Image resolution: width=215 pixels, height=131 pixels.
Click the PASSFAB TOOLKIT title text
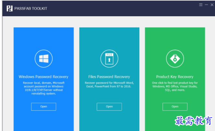click(x=31, y=8)
